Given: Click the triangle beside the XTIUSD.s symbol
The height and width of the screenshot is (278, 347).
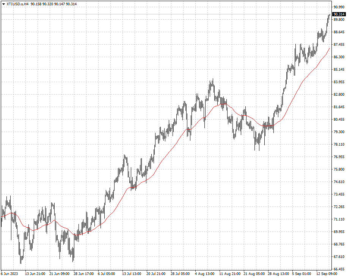Looking at the screenshot, I should [3, 4].
